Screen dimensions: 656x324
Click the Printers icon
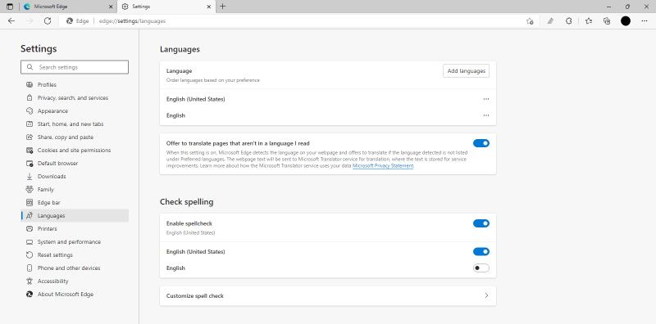click(x=30, y=229)
